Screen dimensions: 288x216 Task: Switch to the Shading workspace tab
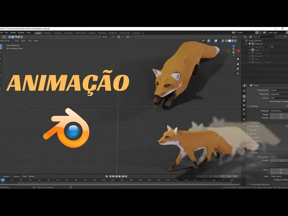92,33
